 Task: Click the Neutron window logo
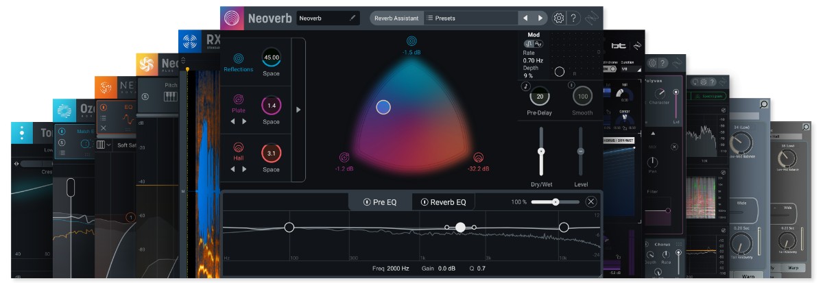pos(106,87)
